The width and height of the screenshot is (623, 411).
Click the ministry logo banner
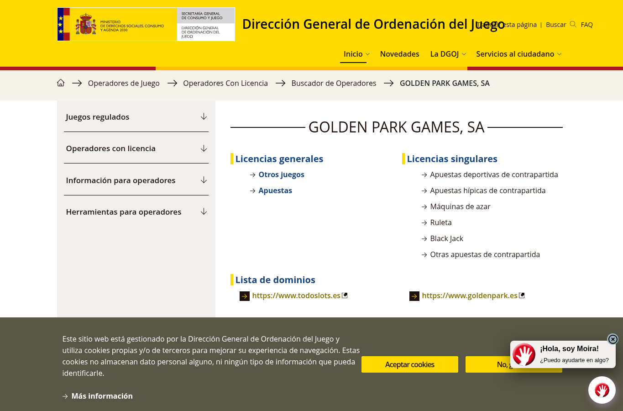(x=146, y=24)
